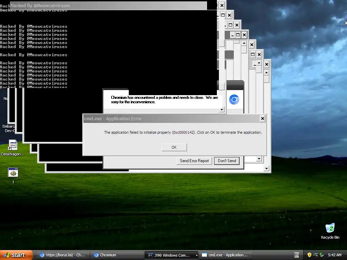
Task: Close the cmd.exe Application Error dialog
Action: pyautogui.click(x=263, y=118)
